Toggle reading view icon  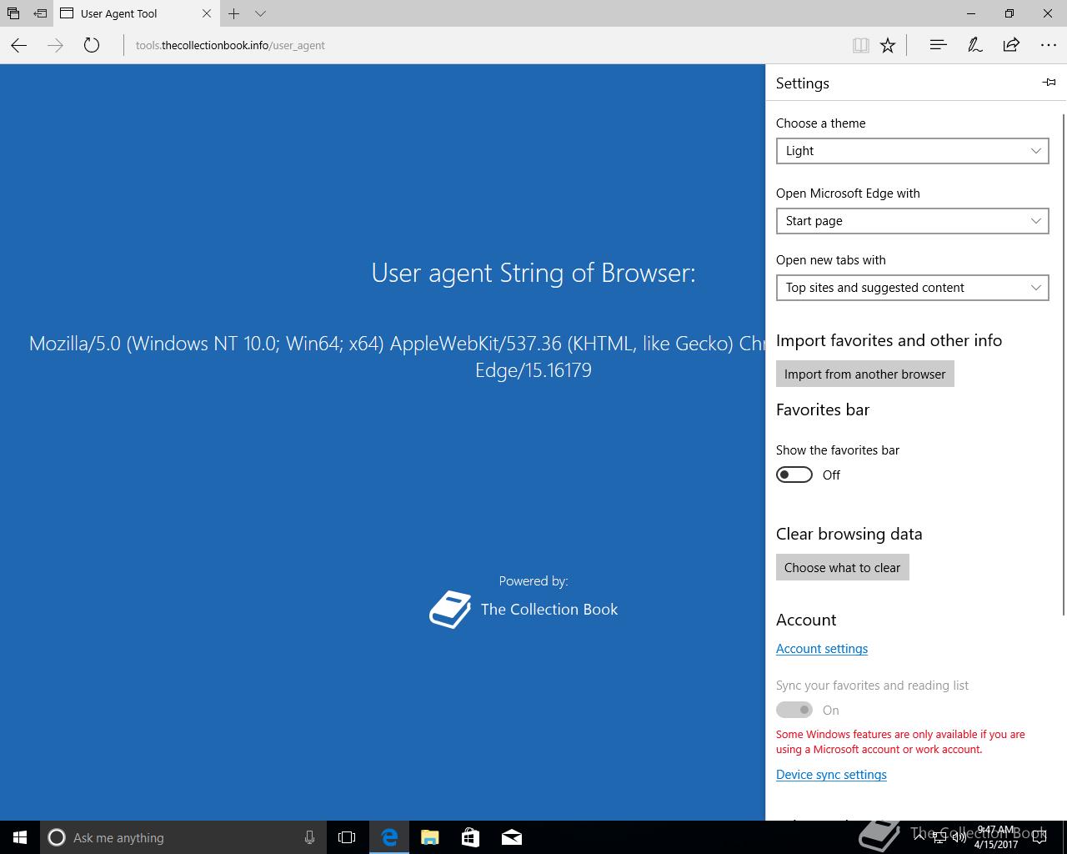pos(861,45)
